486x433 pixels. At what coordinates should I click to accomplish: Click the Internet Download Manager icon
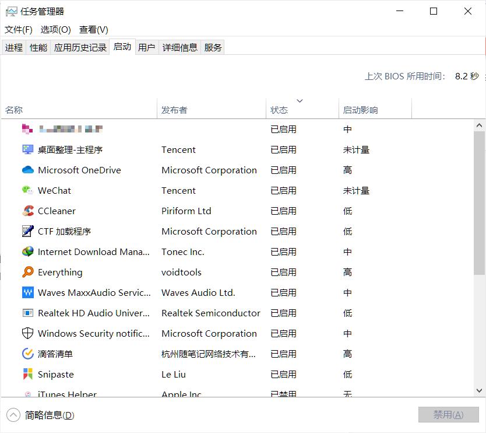coord(27,252)
